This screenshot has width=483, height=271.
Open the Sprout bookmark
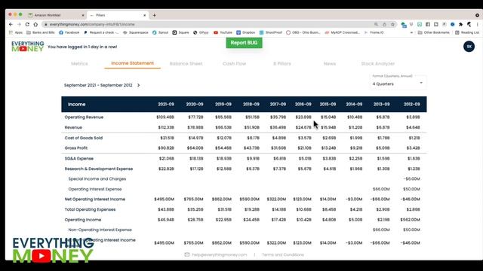click(160, 32)
